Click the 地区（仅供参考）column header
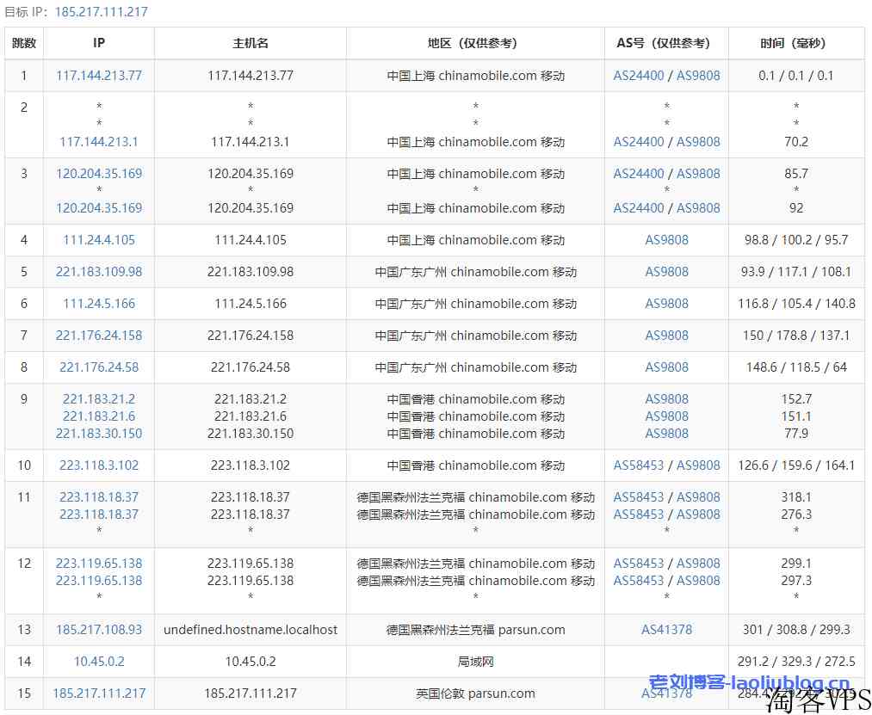The image size is (872, 715). click(475, 43)
